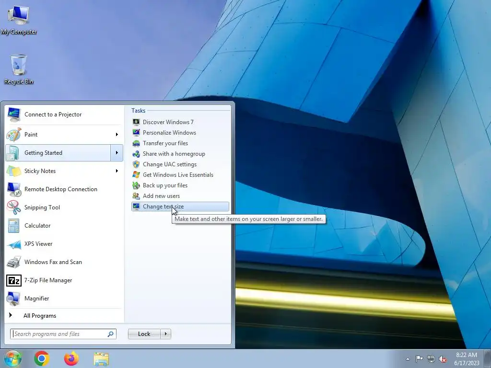The height and width of the screenshot is (368, 491).
Task: Click Change UAC settings shield icon
Action: tap(136, 164)
